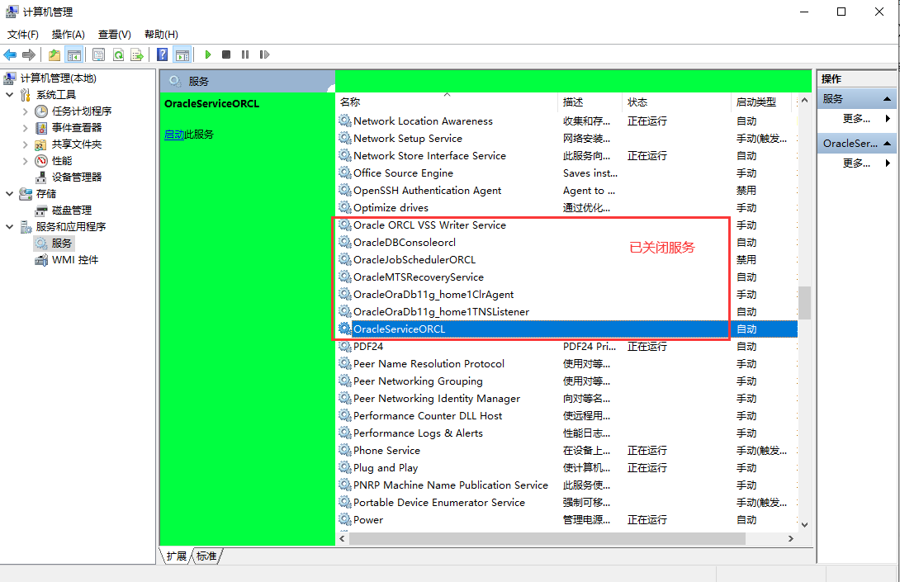900x582 pixels.
Task: Click the vertical scrollbar thumb in services list
Action: coord(804,302)
